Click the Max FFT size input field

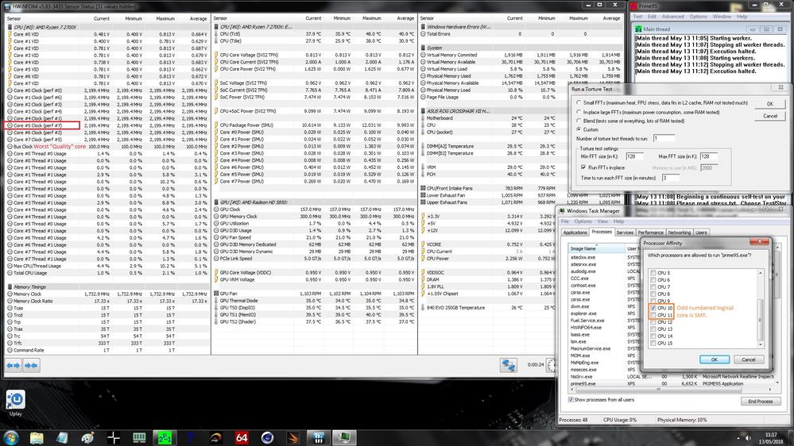[708, 156]
